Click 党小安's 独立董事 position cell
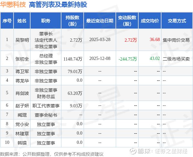Screen dimensions: 193x157 tap(46, 124)
